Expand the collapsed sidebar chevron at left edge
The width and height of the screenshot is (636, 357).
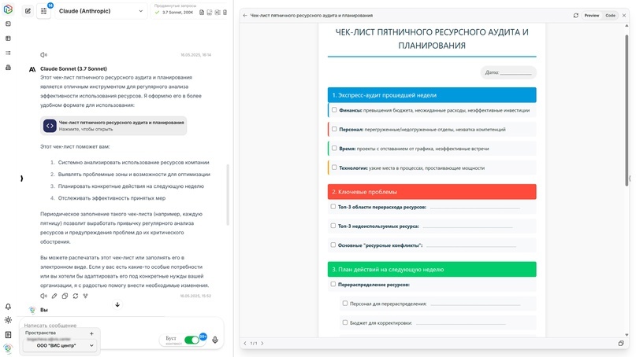pyautogui.click(x=21, y=178)
